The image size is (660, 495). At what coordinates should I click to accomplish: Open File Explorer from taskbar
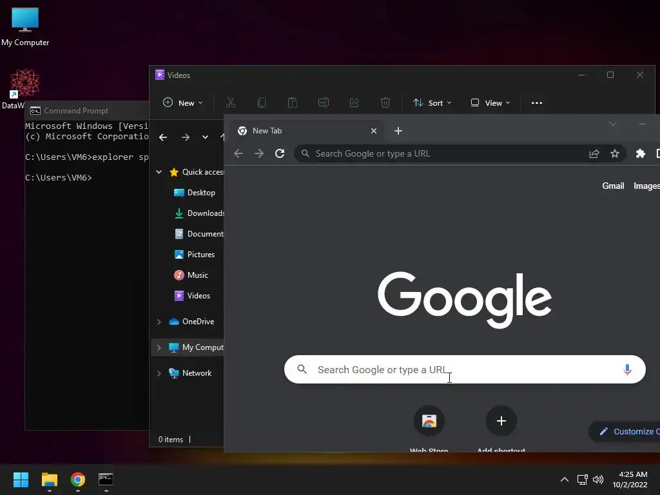tap(49, 480)
